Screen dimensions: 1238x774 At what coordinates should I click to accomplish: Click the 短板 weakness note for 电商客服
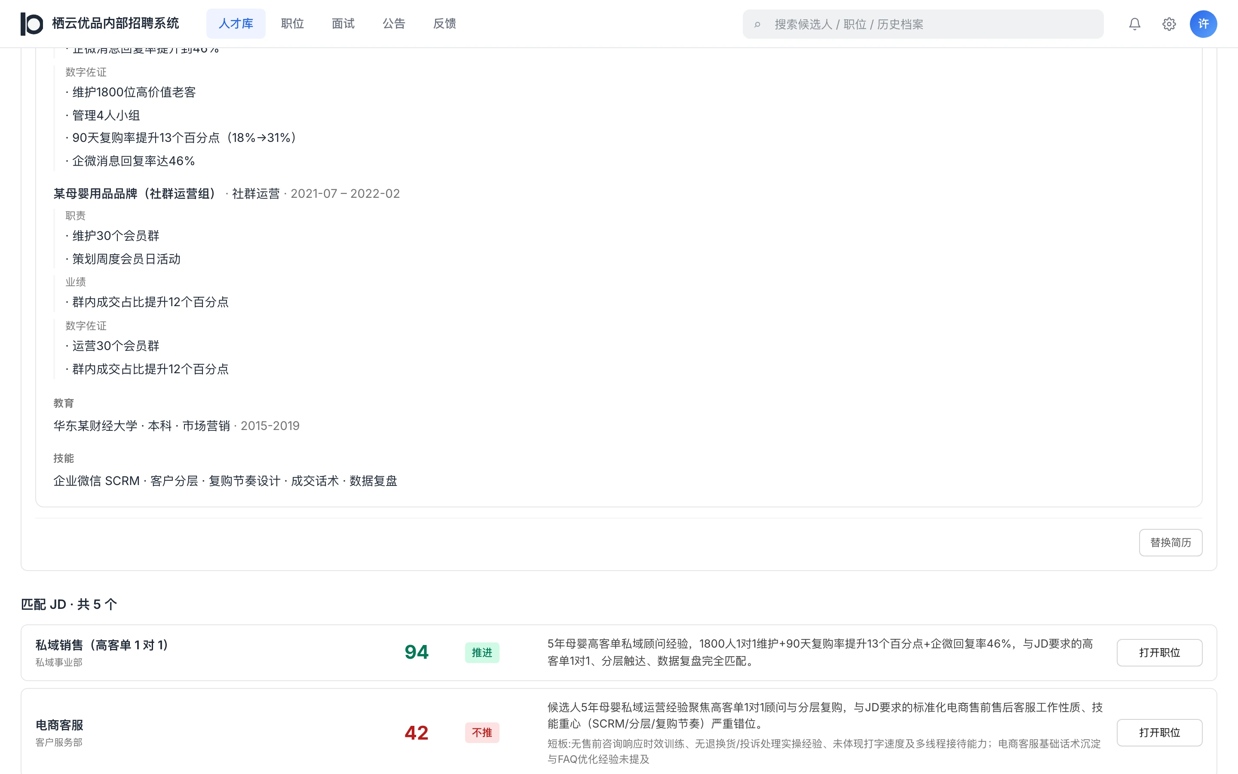tap(824, 752)
